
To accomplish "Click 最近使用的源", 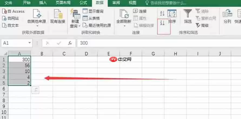I will tap(97, 25).
